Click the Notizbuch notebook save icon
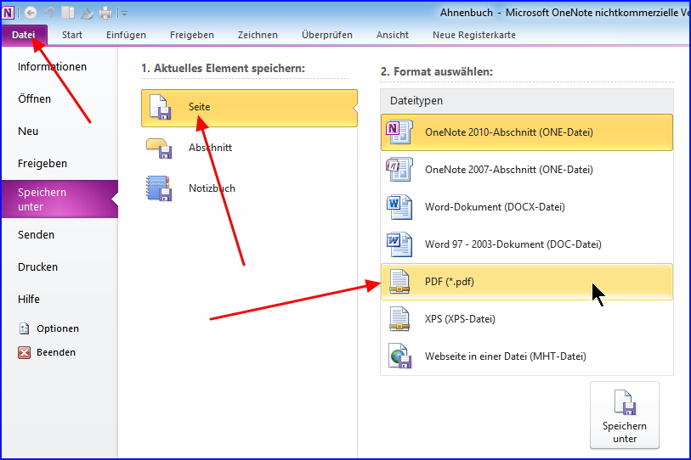Viewport: 691px width, 460px height. (x=159, y=188)
